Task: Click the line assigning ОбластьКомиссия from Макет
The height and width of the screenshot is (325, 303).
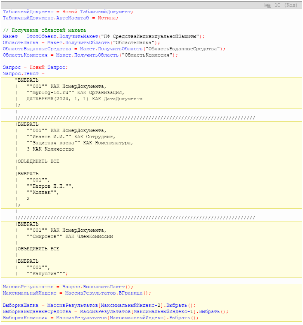Action: (90, 55)
